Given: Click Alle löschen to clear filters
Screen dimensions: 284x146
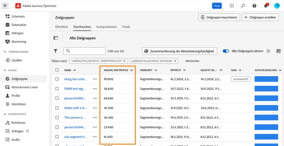Looking at the screenshot, I should (x=192, y=61).
